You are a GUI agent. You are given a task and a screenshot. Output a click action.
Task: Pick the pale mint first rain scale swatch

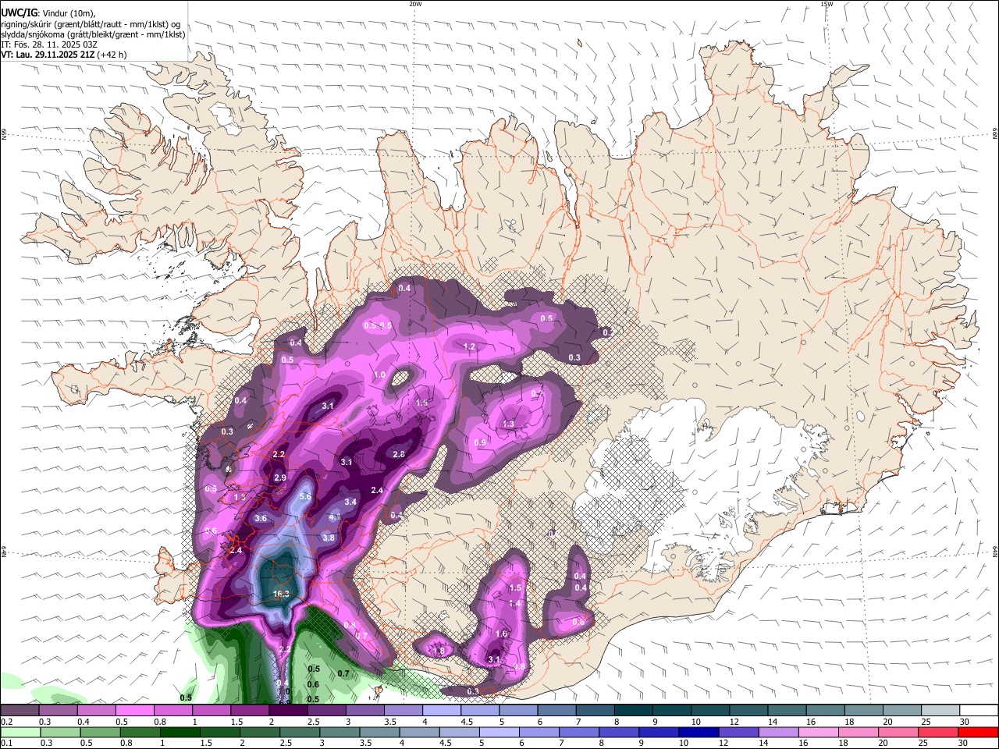20,733
